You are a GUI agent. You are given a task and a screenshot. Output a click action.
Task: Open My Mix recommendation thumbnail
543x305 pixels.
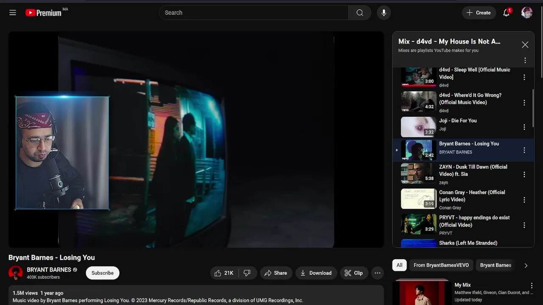[423, 292]
